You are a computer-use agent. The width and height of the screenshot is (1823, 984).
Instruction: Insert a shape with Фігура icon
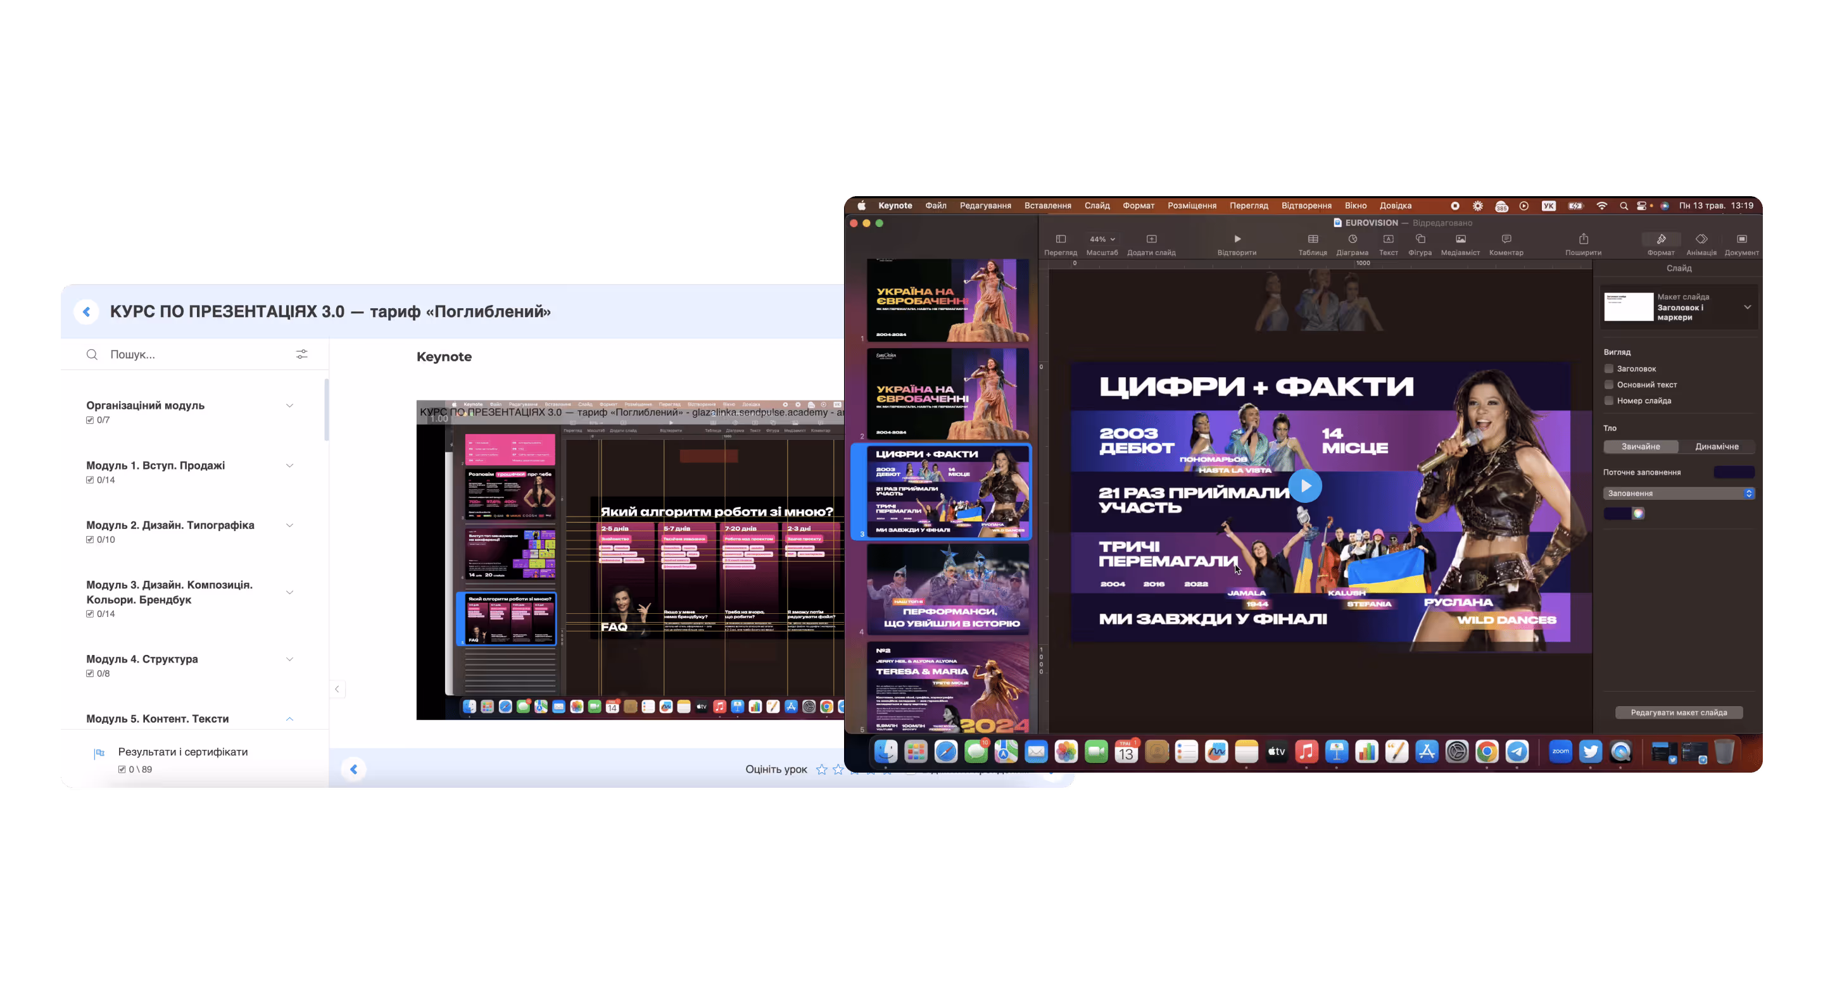point(1420,239)
